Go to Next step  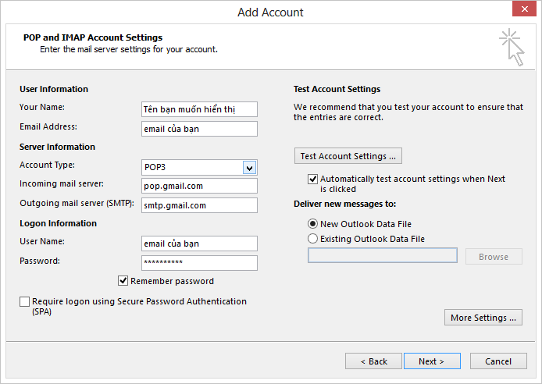[431, 361]
